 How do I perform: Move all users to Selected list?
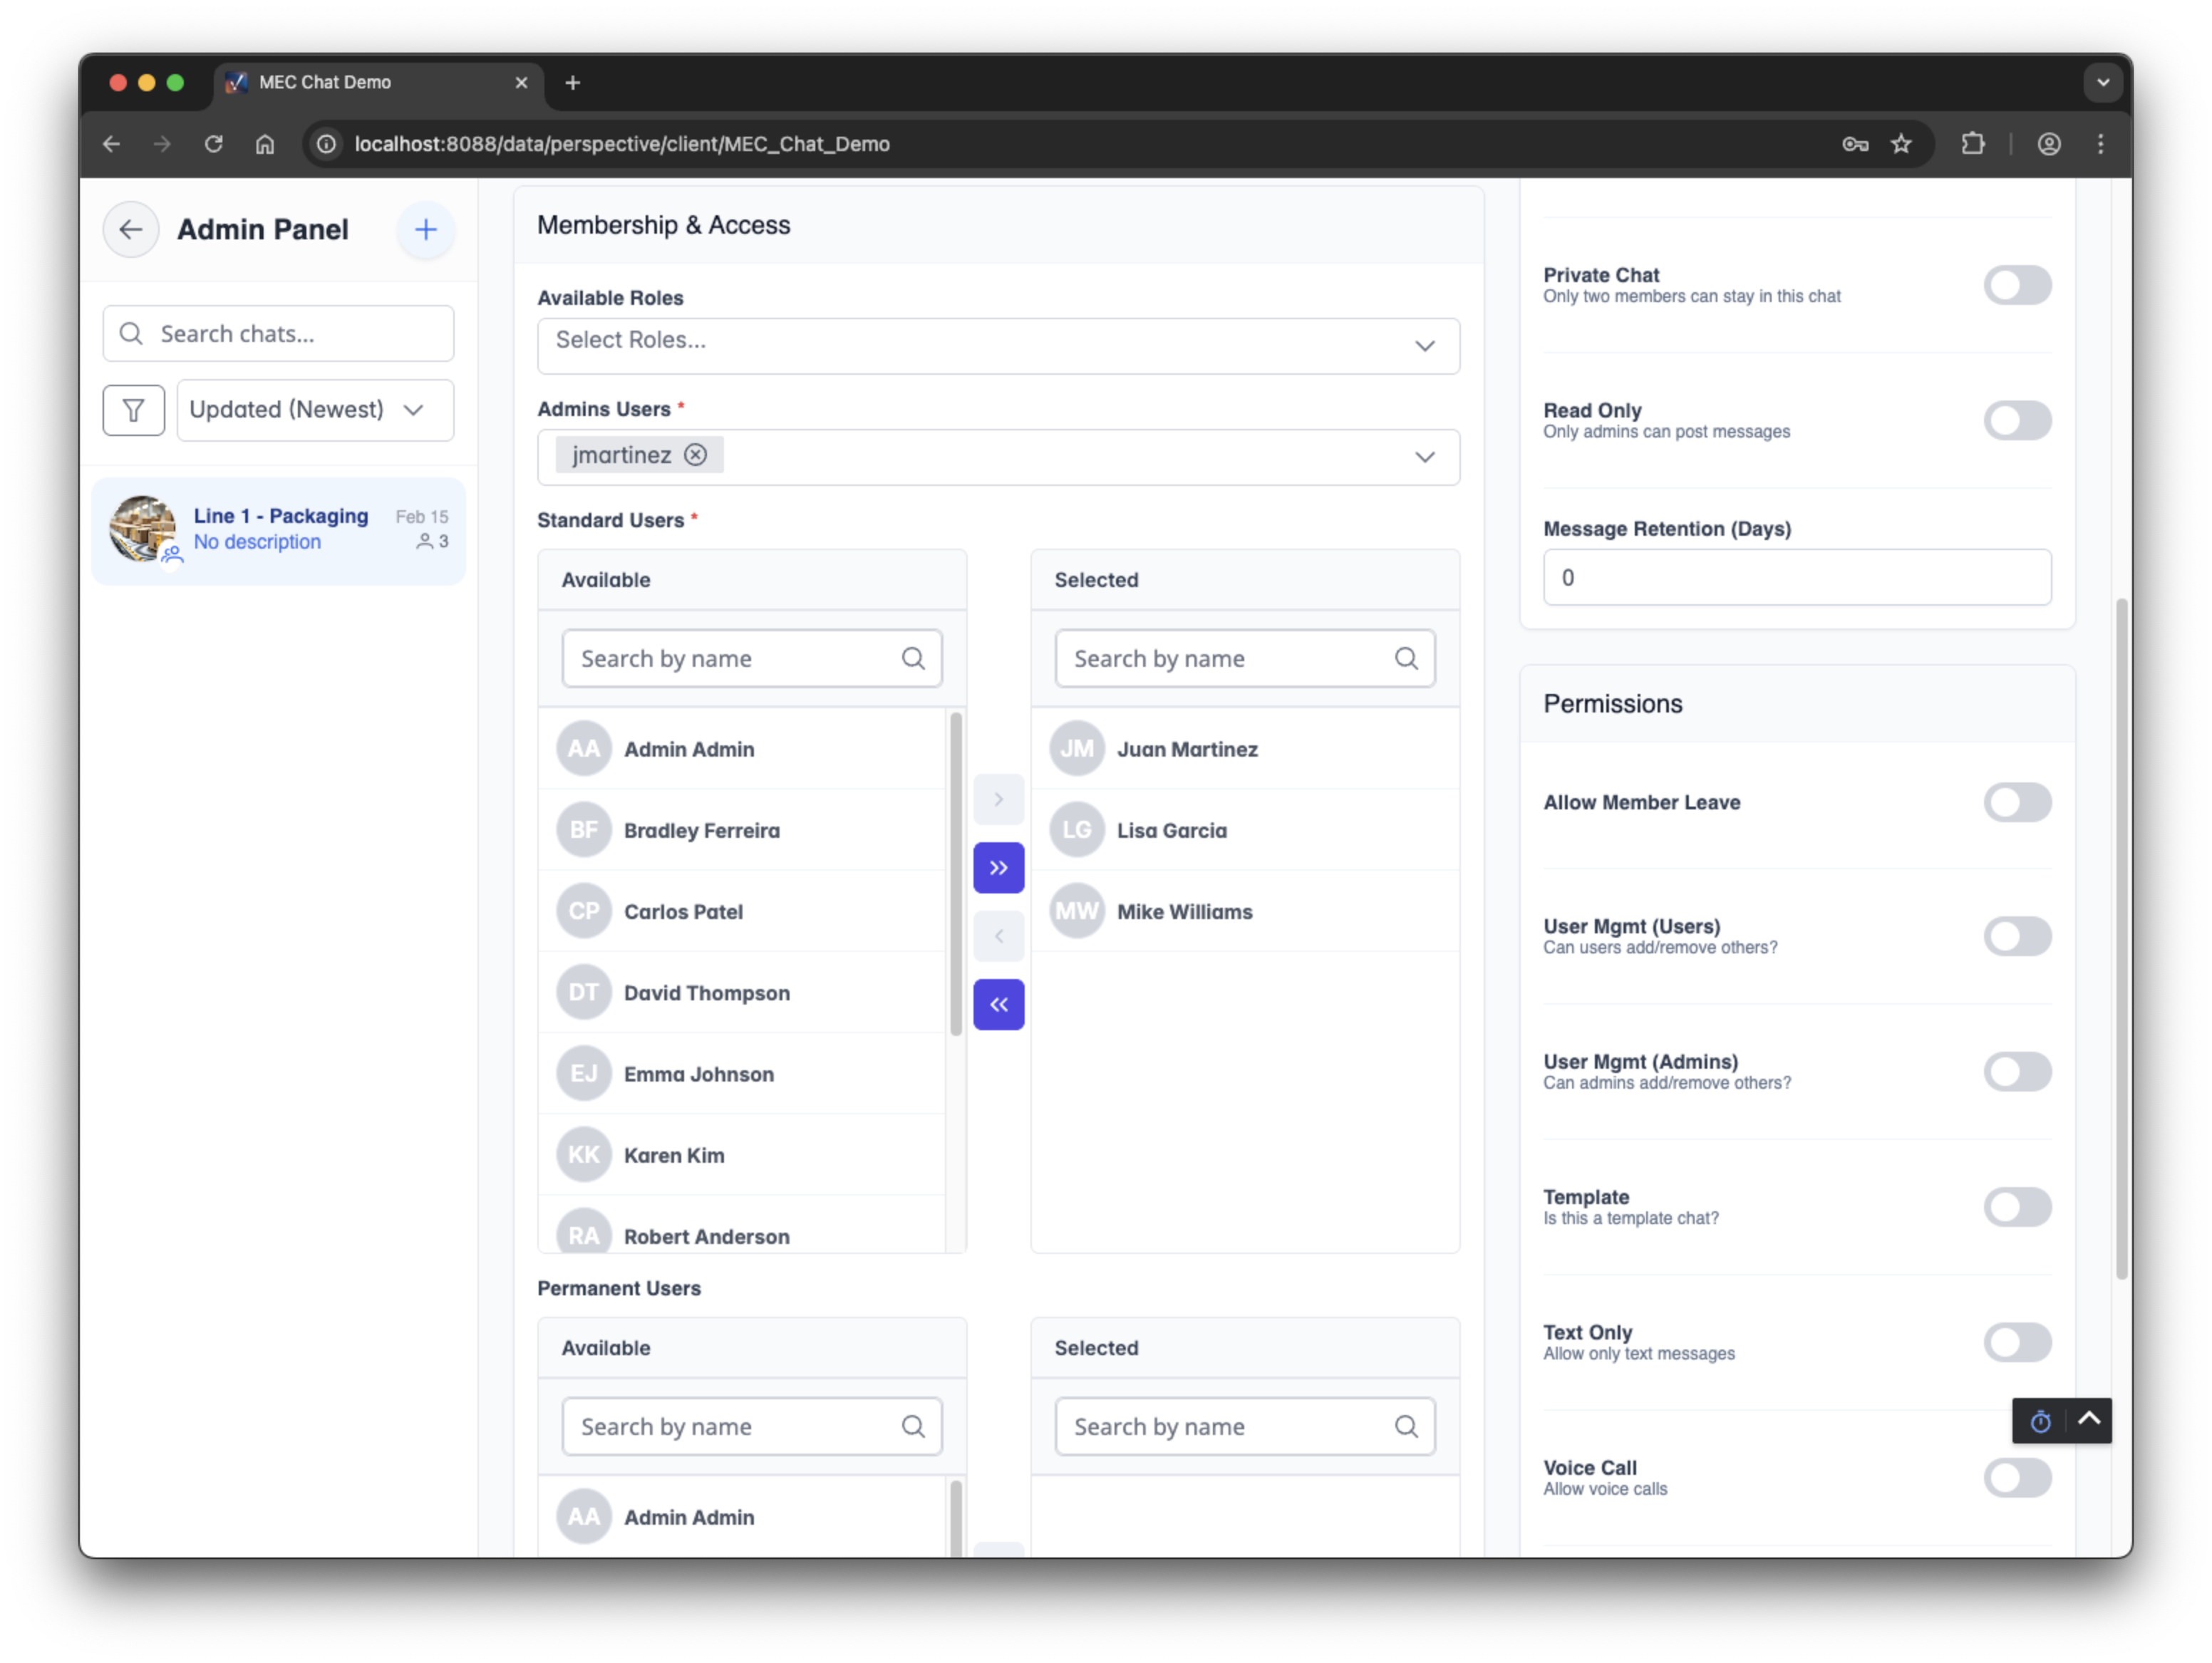coord(998,868)
